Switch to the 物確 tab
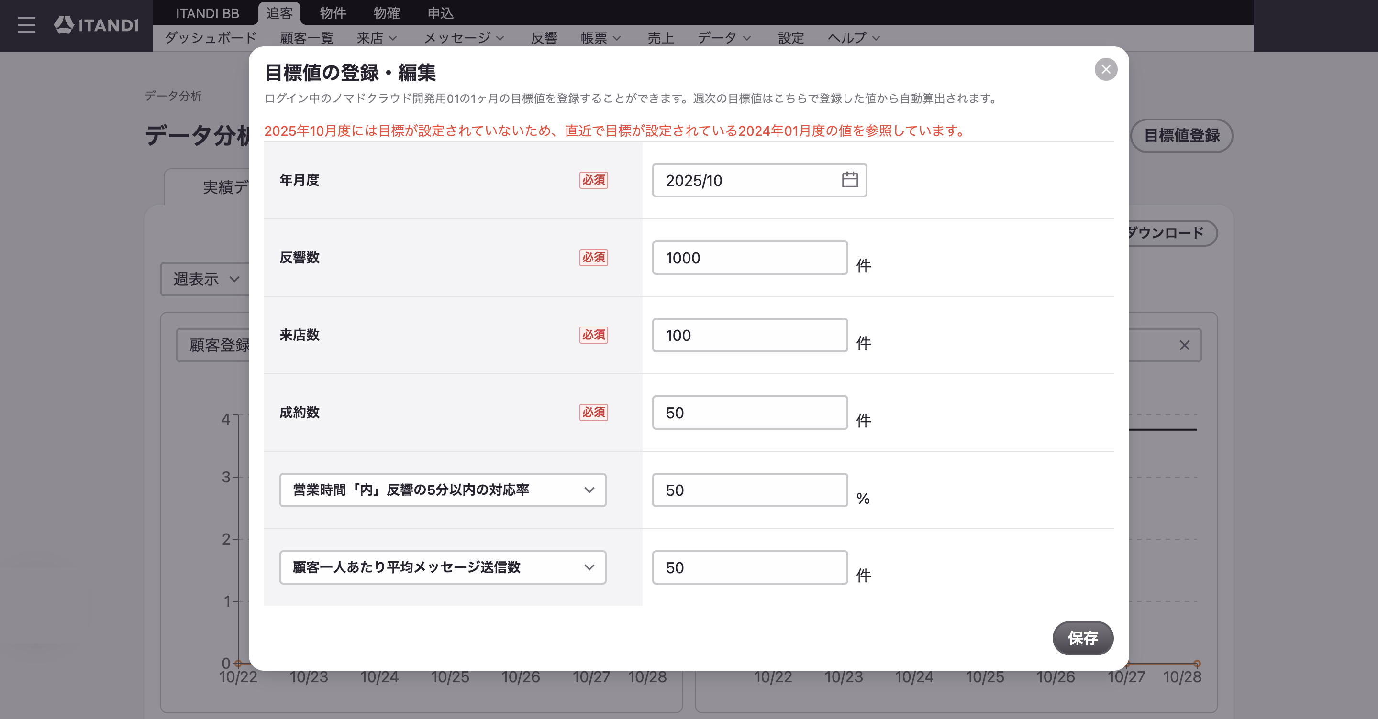 [386, 13]
